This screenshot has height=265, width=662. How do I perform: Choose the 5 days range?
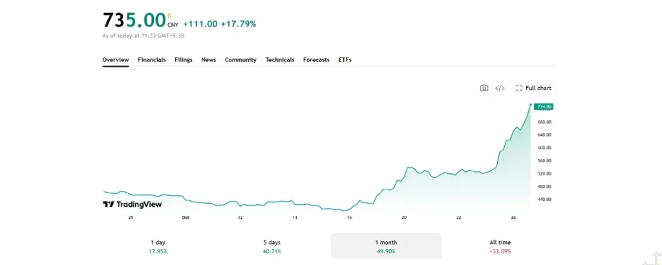click(272, 246)
